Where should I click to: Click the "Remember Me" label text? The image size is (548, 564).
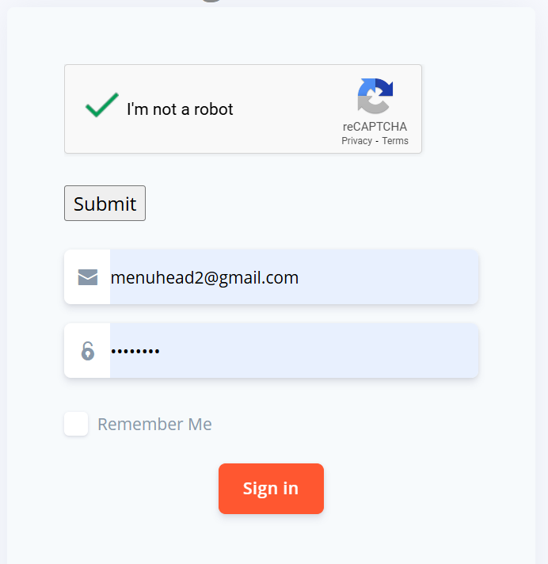pyautogui.click(x=154, y=425)
